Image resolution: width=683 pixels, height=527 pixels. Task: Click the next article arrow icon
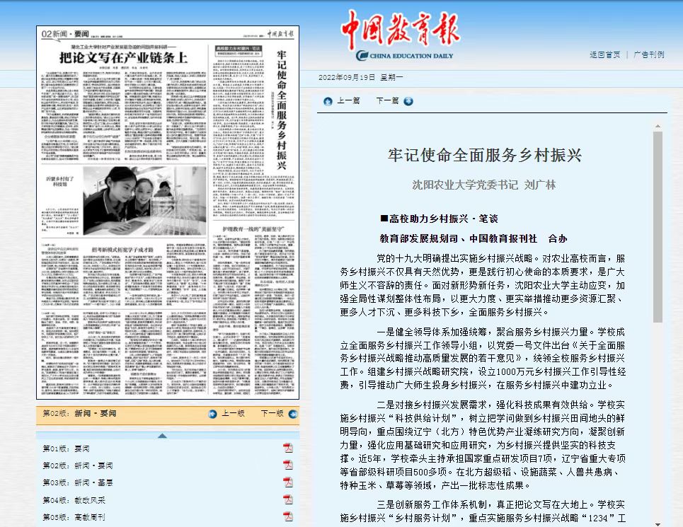tap(408, 101)
